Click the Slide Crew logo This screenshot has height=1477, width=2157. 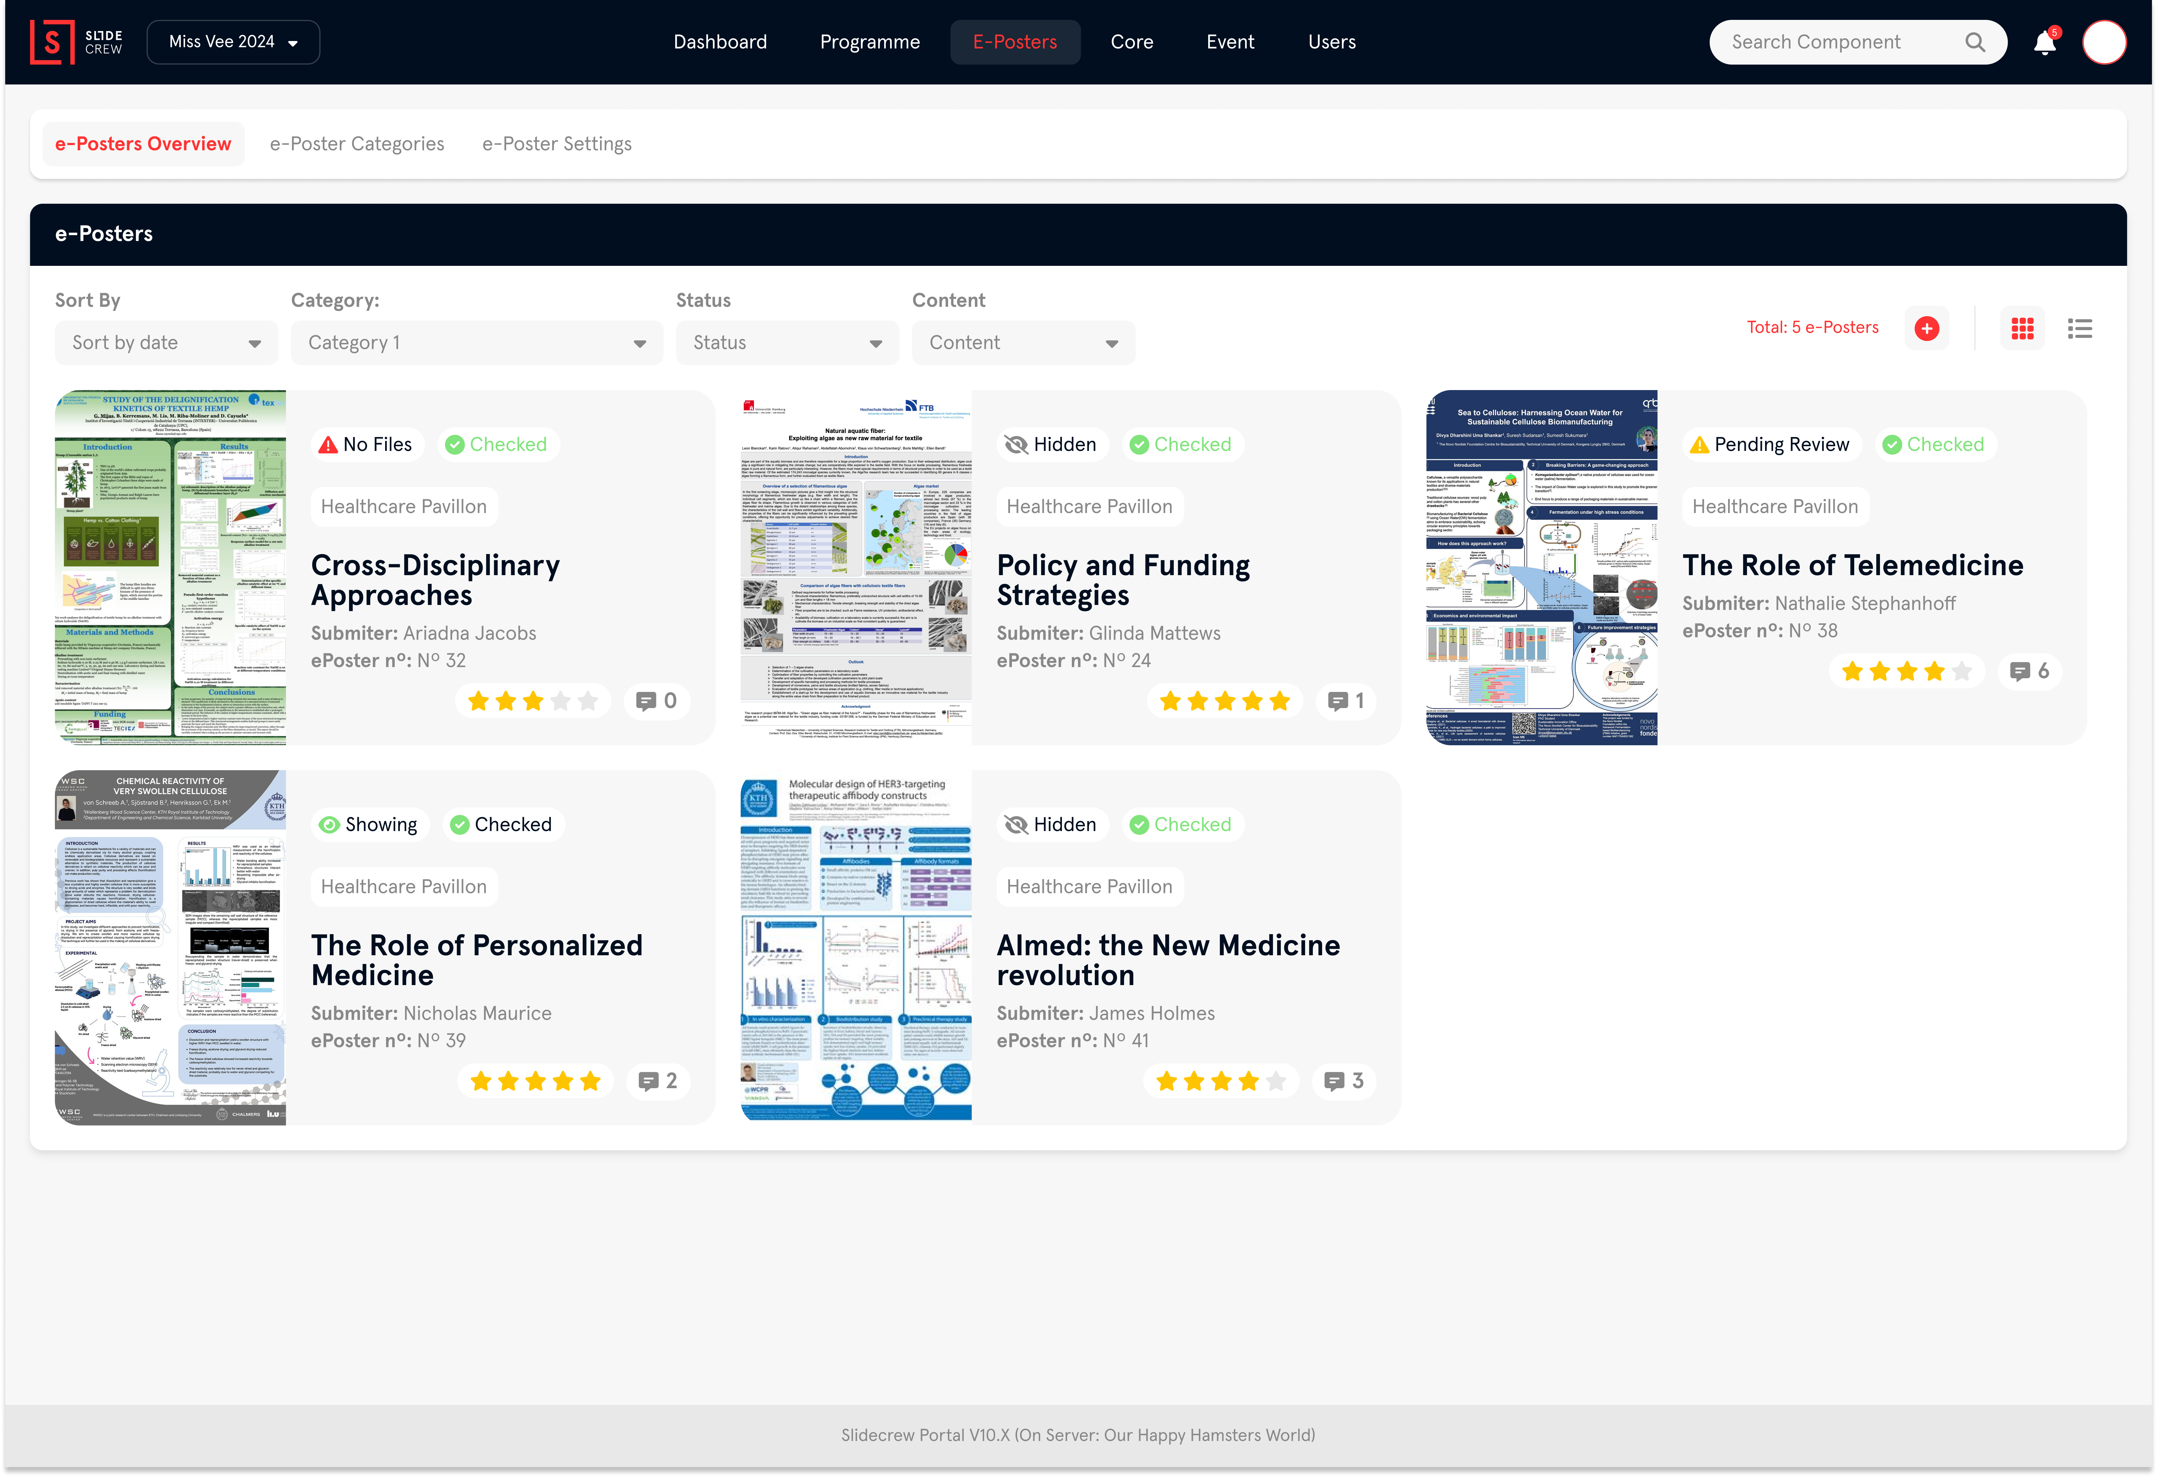coord(76,42)
